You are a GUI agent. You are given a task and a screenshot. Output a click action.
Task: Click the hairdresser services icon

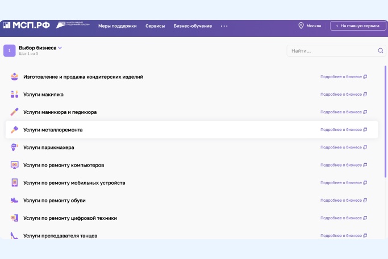tap(15, 147)
